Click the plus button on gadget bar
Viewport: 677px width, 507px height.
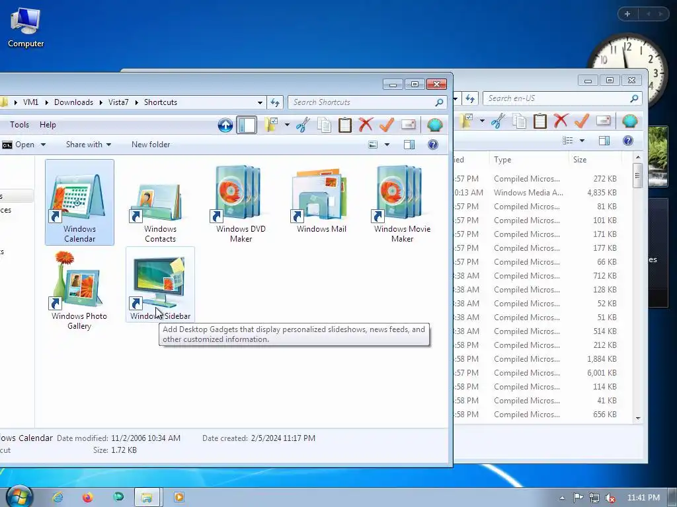(627, 14)
